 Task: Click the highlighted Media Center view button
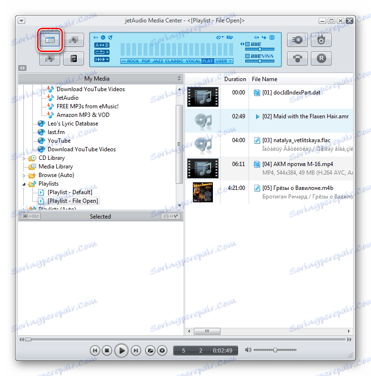coord(50,40)
